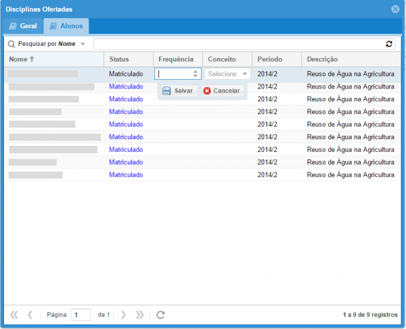Select the Alunos tab
406x329 pixels.
[x=66, y=26]
